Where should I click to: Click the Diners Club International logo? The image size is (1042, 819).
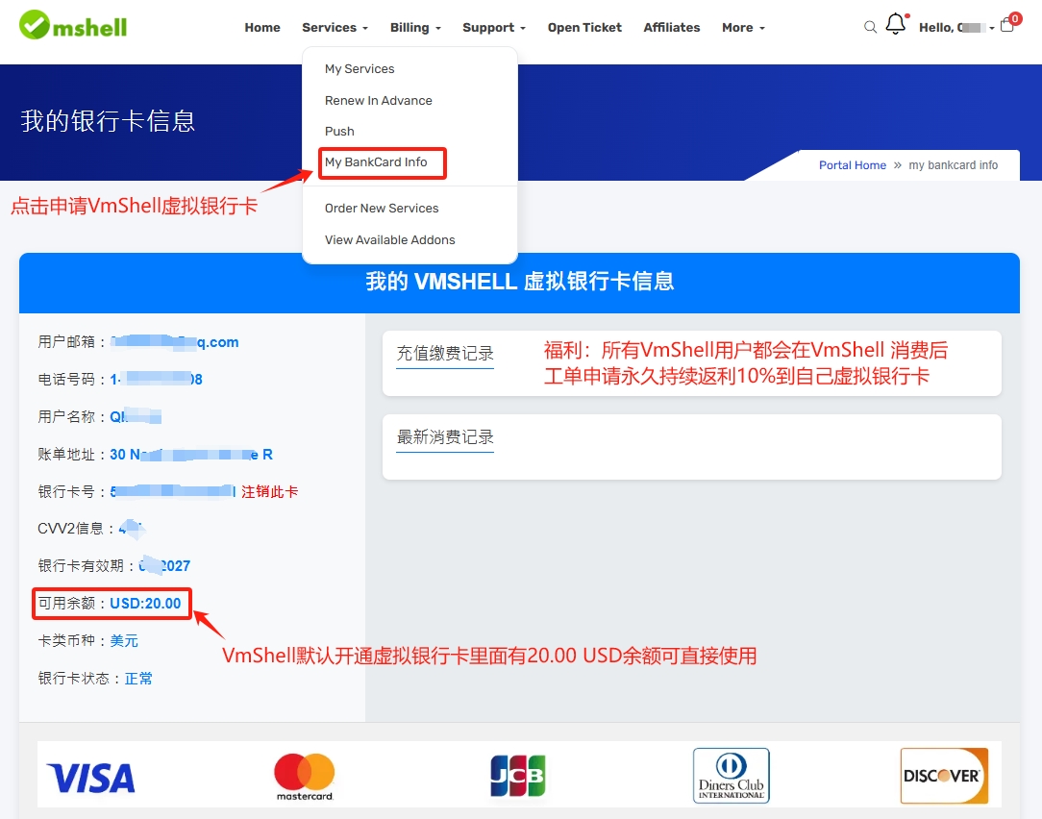(731, 775)
